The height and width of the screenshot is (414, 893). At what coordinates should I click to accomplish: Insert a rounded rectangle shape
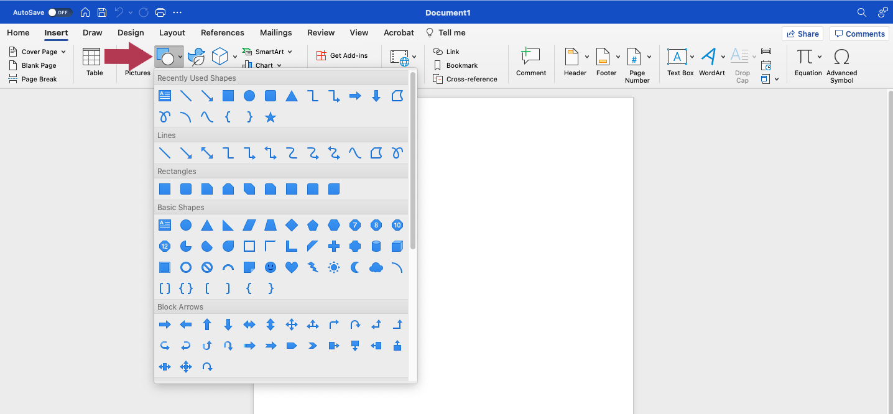tap(186, 189)
